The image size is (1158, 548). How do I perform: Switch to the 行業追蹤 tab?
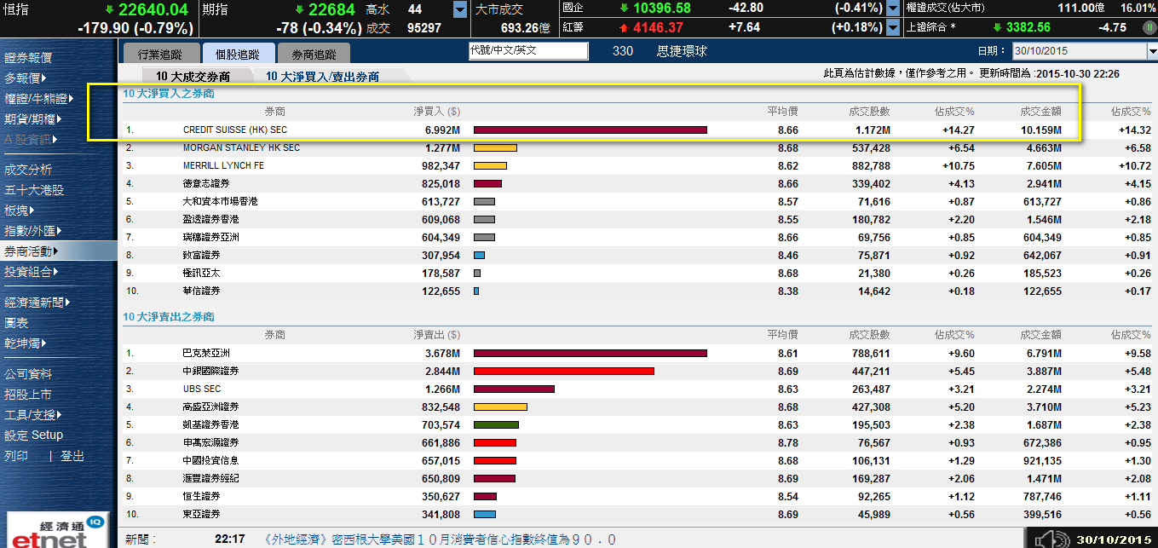(159, 54)
